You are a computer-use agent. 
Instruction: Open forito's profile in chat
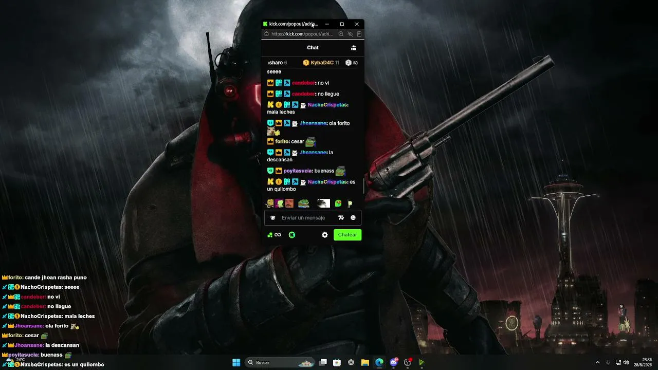point(282,142)
